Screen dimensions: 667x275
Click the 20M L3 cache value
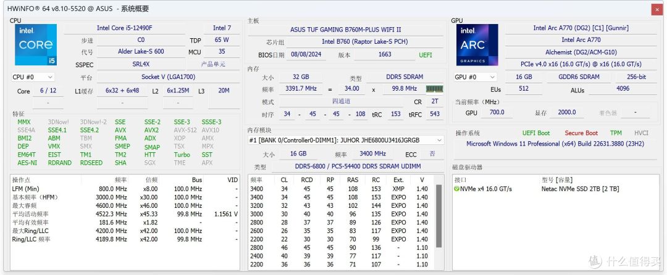(224, 91)
